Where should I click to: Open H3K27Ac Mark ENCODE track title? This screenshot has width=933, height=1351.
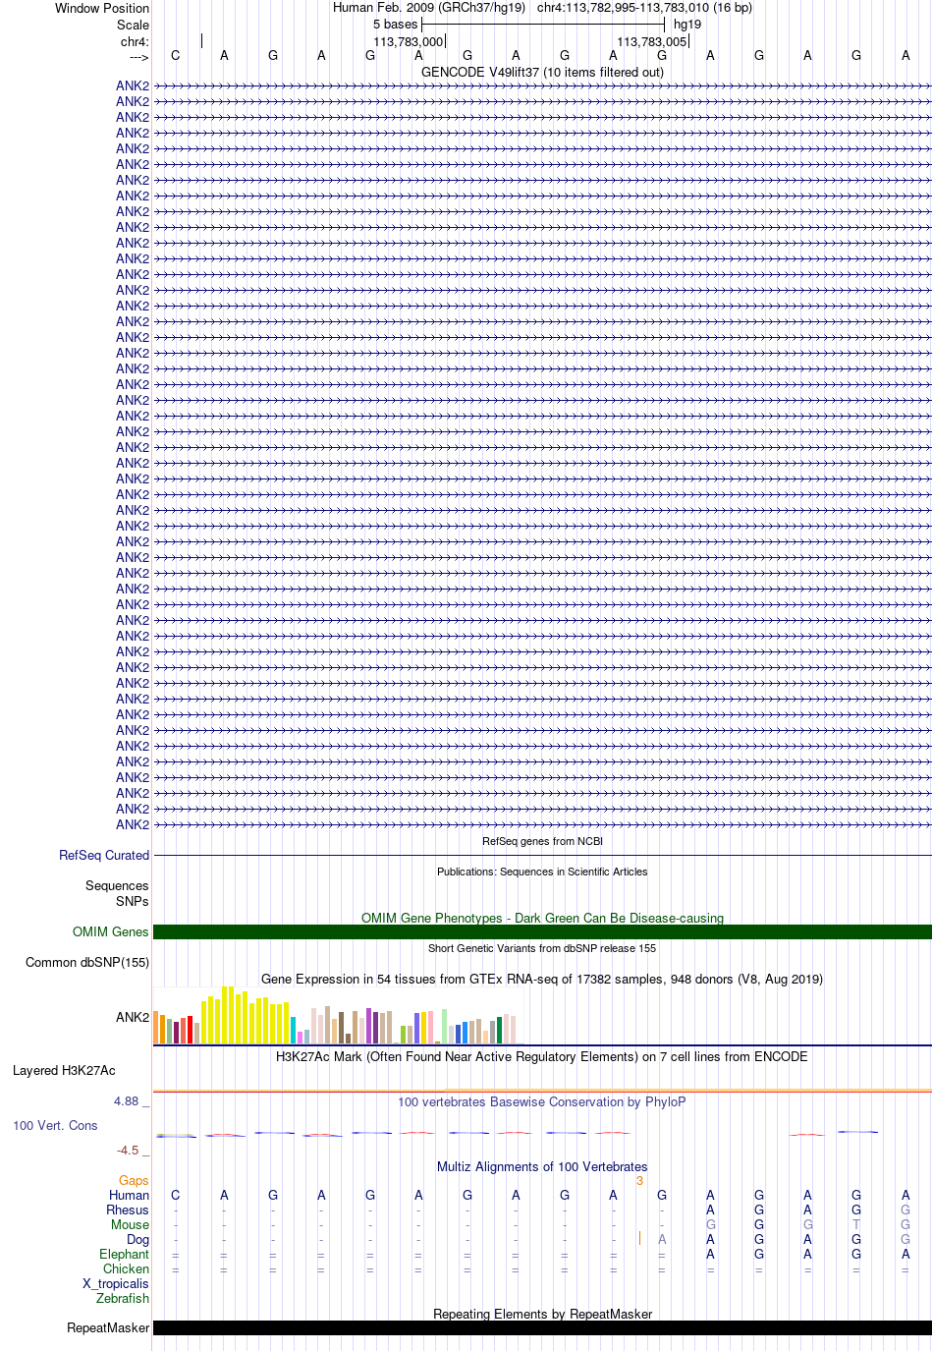(542, 1056)
